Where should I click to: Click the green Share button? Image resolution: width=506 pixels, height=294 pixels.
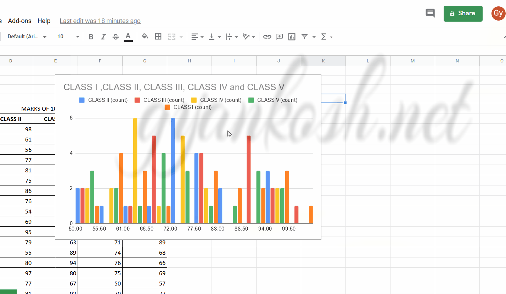point(463,13)
